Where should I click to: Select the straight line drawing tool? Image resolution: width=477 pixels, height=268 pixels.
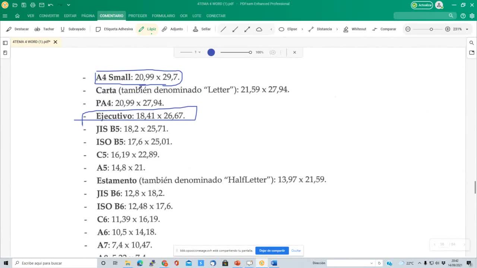223,29
